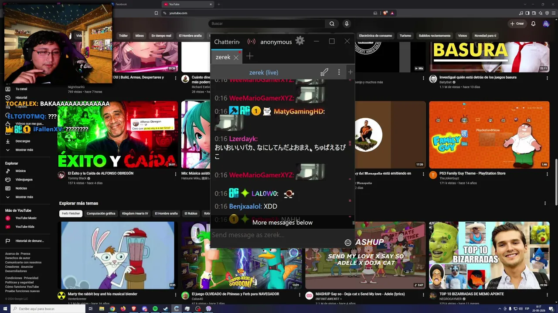Select the Vistos filter chip
This screenshot has height=313, width=558.
coord(463,36)
